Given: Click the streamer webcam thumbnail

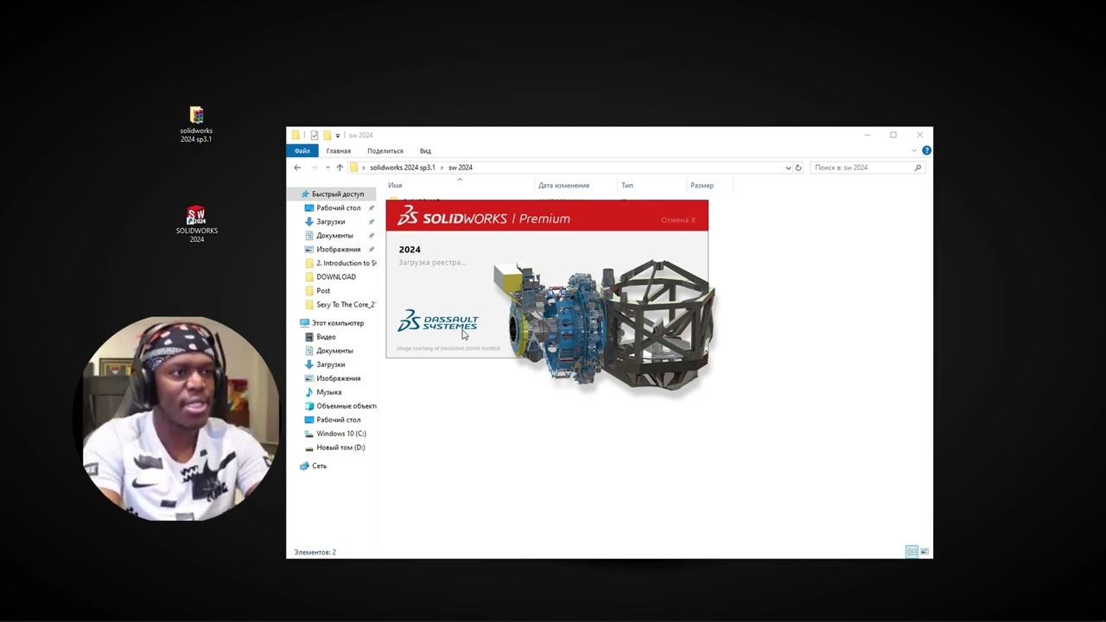Looking at the screenshot, I should [x=180, y=418].
